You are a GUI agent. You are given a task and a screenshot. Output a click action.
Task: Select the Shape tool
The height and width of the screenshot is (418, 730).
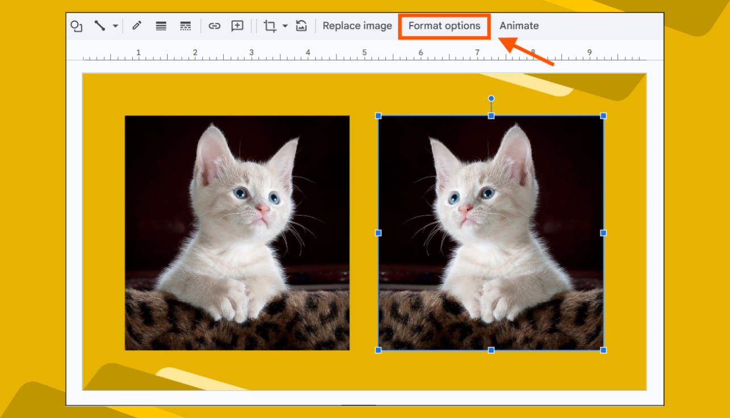click(x=77, y=26)
